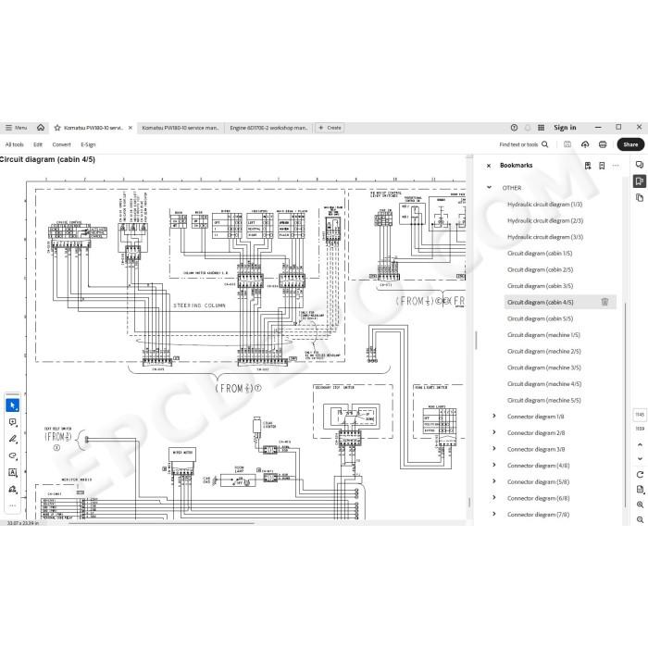This screenshot has width=648, height=648.
Task: Expand Connector diagram 3/8 bookmark
Action: click(x=494, y=448)
